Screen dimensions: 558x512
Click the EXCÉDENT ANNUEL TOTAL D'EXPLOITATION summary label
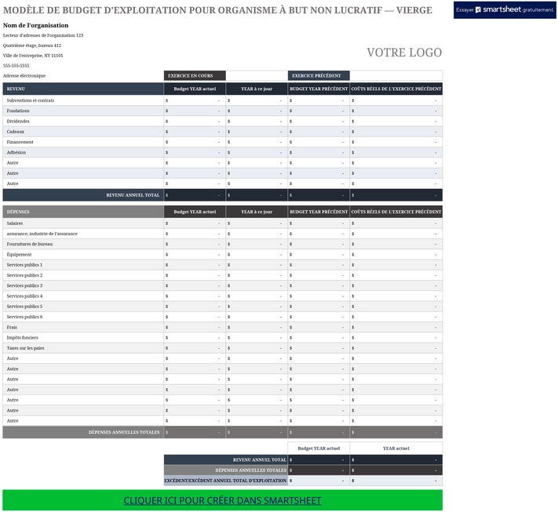click(x=225, y=481)
